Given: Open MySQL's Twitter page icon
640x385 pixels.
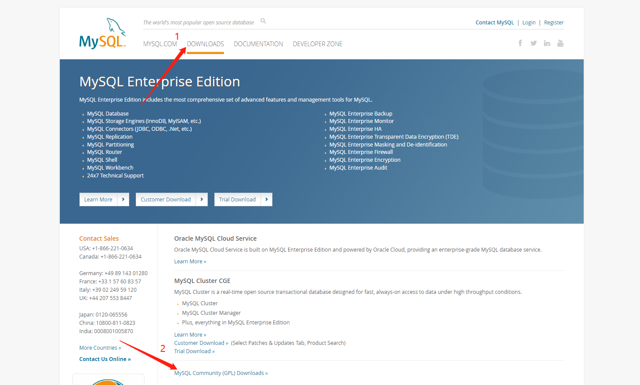Looking at the screenshot, I should (x=533, y=43).
